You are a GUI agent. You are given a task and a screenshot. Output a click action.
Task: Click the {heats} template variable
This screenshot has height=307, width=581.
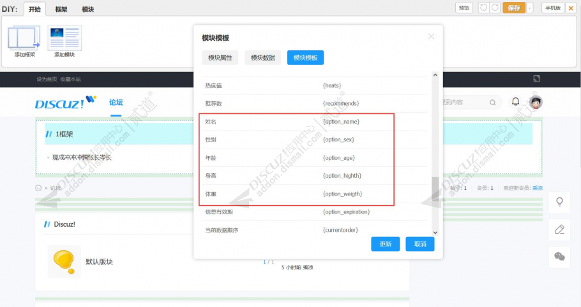coord(332,85)
